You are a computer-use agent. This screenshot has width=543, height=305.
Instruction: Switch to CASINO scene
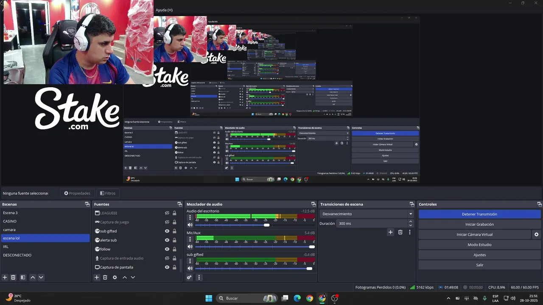[45, 221]
